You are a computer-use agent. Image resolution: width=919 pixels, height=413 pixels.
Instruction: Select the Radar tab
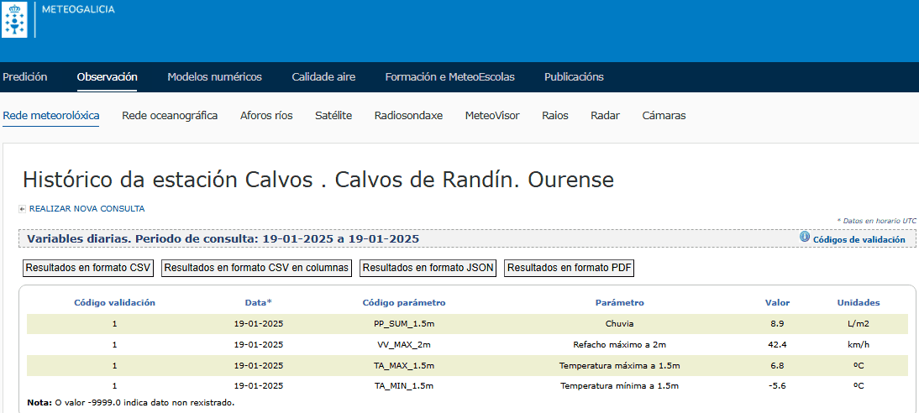(x=605, y=116)
